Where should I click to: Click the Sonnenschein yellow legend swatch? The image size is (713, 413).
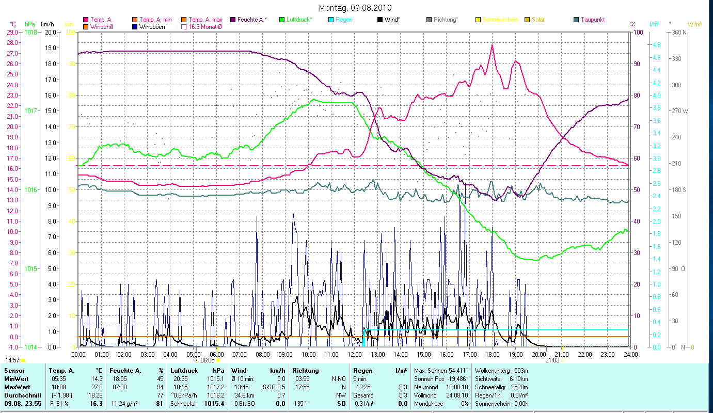[x=478, y=20]
